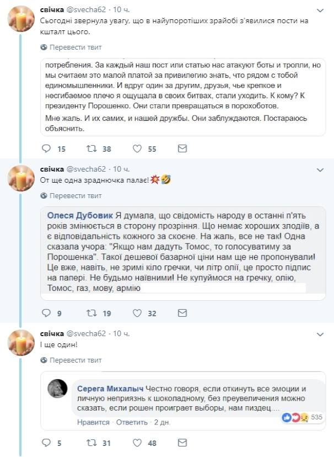Open replies on tweet with 9 comments
The height and width of the screenshot is (457, 334).
pyautogui.click(x=46, y=313)
